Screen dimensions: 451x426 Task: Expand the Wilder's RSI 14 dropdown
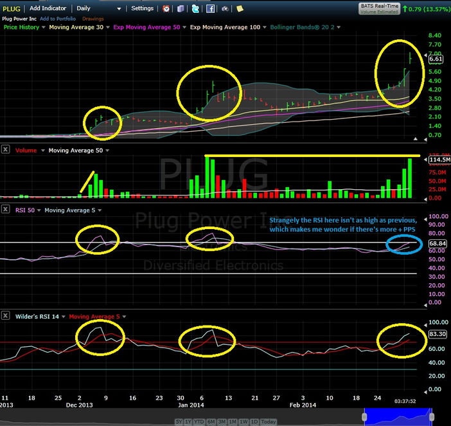coord(63,317)
